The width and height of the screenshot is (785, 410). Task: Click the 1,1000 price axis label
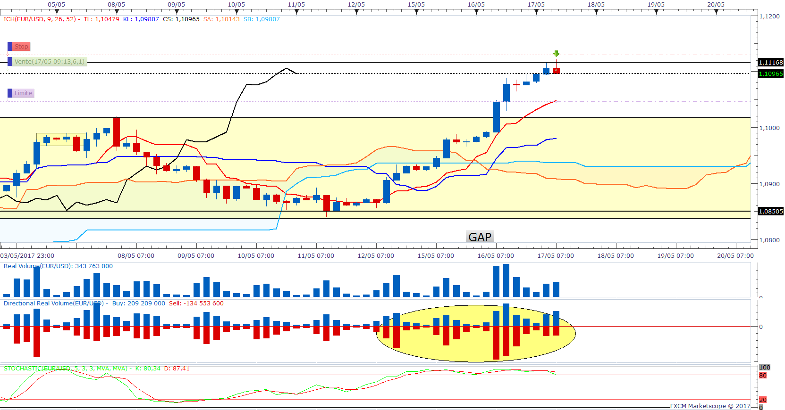click(769, 128)
